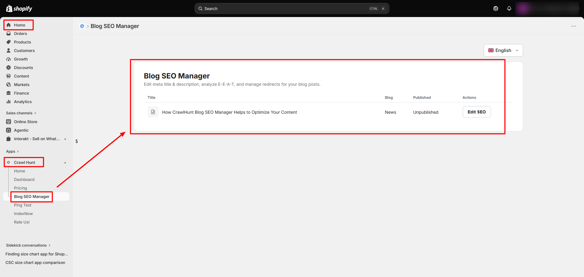Open Crawl Hunt Pricing page
The image size is (584, 277).
coord(20,188)
